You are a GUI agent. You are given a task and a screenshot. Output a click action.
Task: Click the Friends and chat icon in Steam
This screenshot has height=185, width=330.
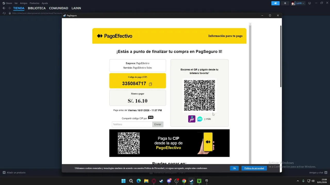326,173
